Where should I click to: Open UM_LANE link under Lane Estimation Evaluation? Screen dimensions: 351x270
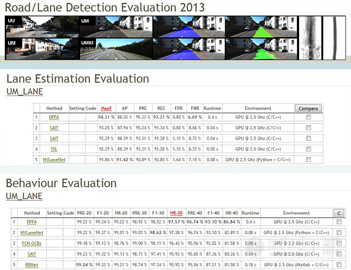click(24, 91)
